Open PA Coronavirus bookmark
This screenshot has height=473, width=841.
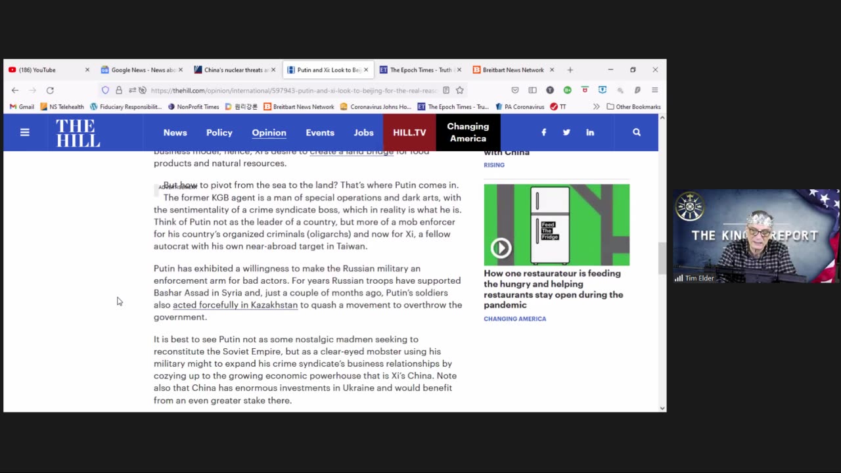pyautogui.click(x=520, y=106)
